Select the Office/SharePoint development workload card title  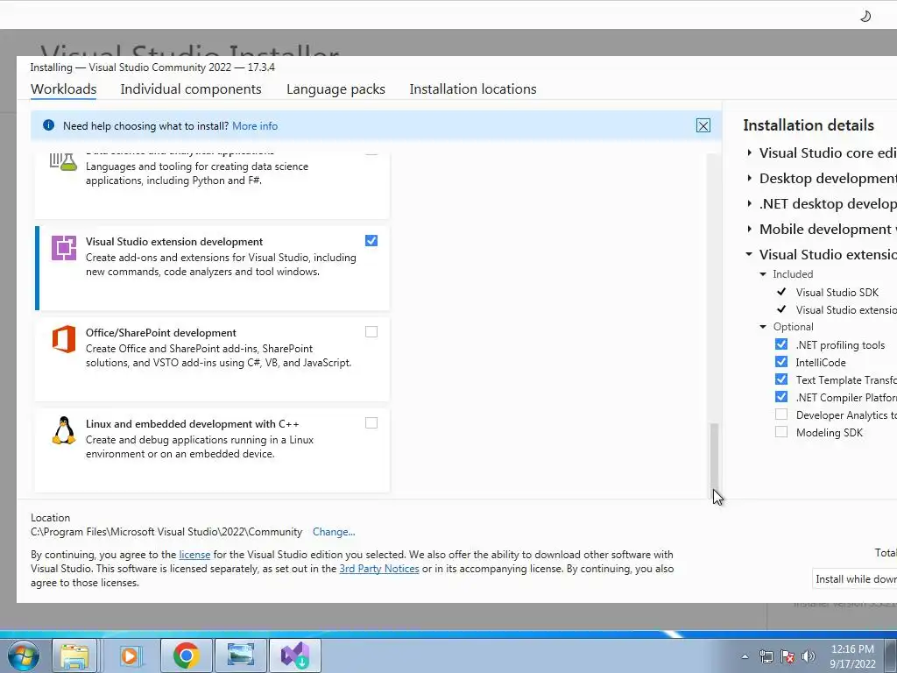coord(161,333)
